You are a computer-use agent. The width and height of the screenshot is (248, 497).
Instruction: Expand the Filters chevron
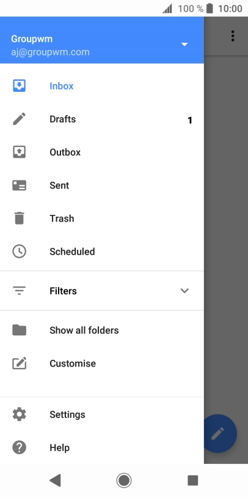pos(184,291)
